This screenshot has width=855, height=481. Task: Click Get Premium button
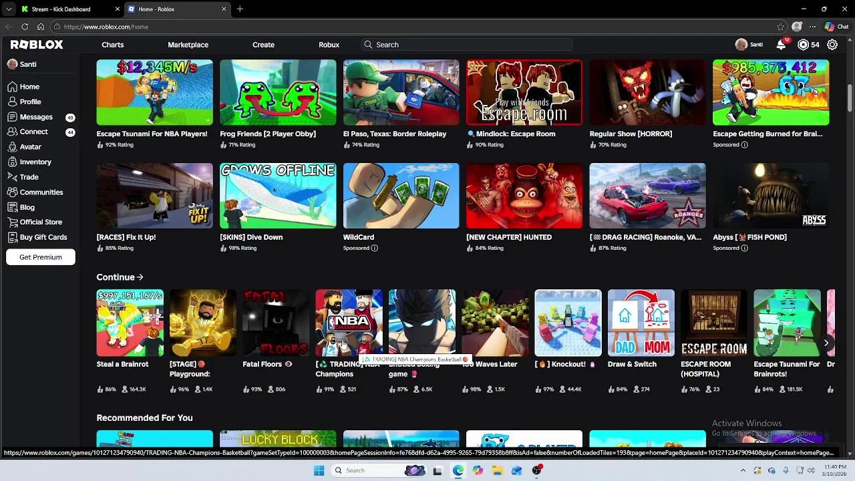tap(41, 257)
